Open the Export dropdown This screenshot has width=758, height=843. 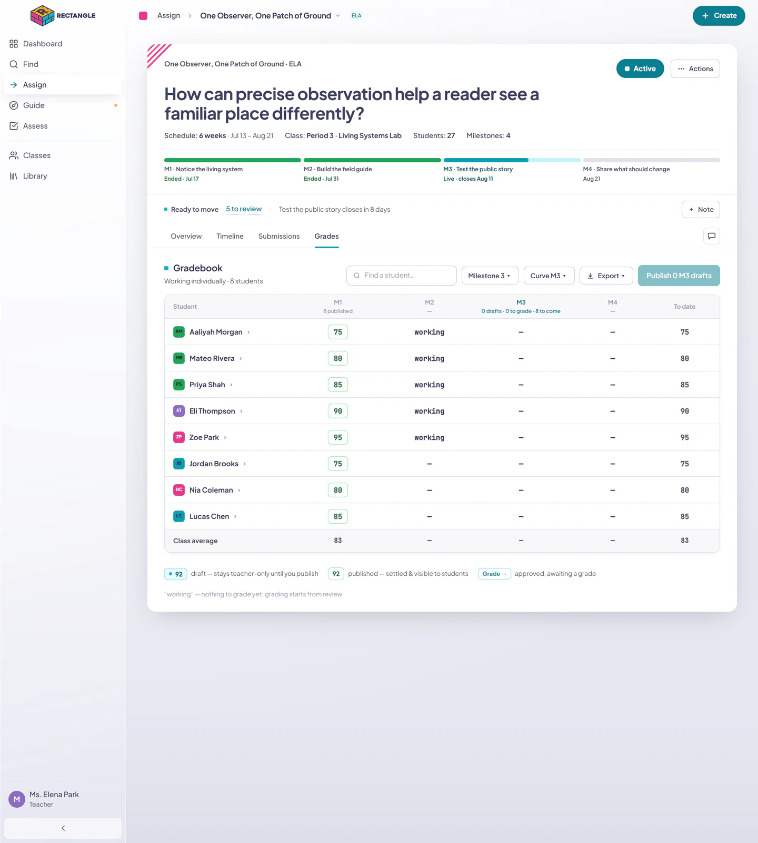click(606, 276)
